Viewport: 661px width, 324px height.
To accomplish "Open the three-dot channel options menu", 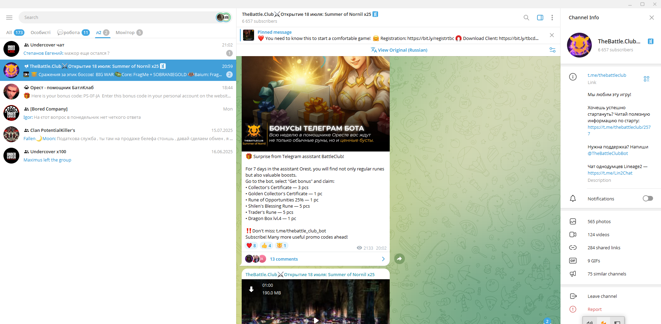I will (552, 18).
